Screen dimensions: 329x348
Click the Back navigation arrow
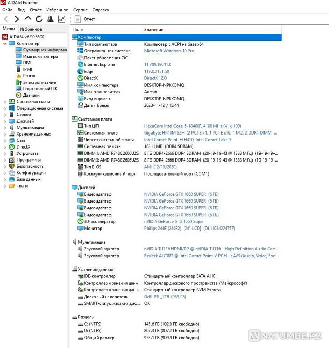point(6,19)
